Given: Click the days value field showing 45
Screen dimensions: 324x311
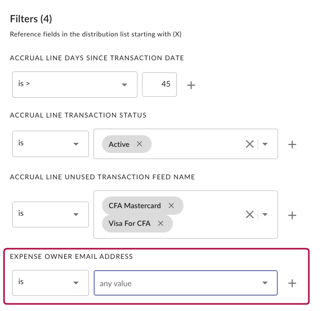Looking at the screenshot, I should [x=160, y=85].
